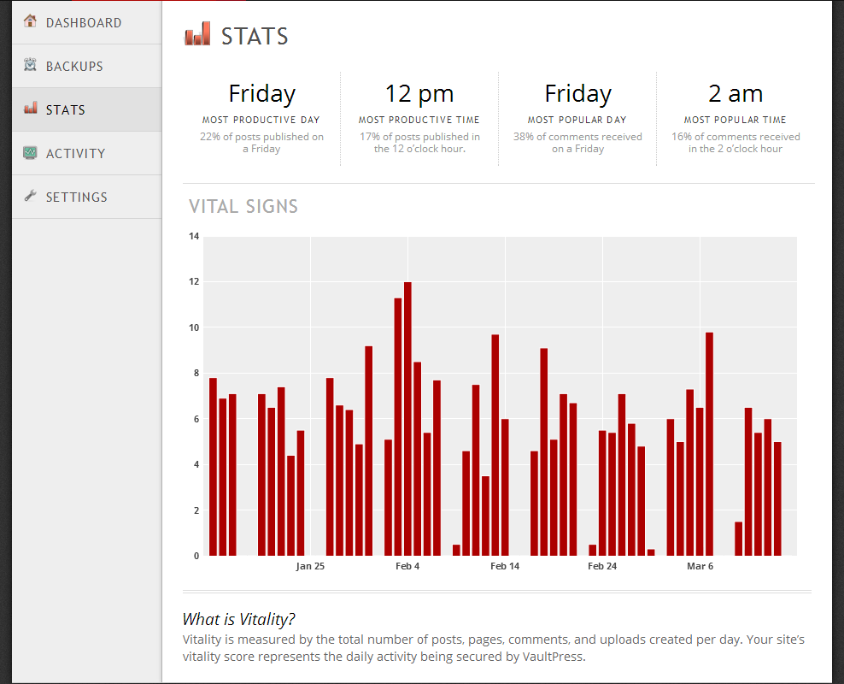Click the 'What is Vitality?' heading
The image size is (844, 684).
pyautogui.click(x=244, y=620)
